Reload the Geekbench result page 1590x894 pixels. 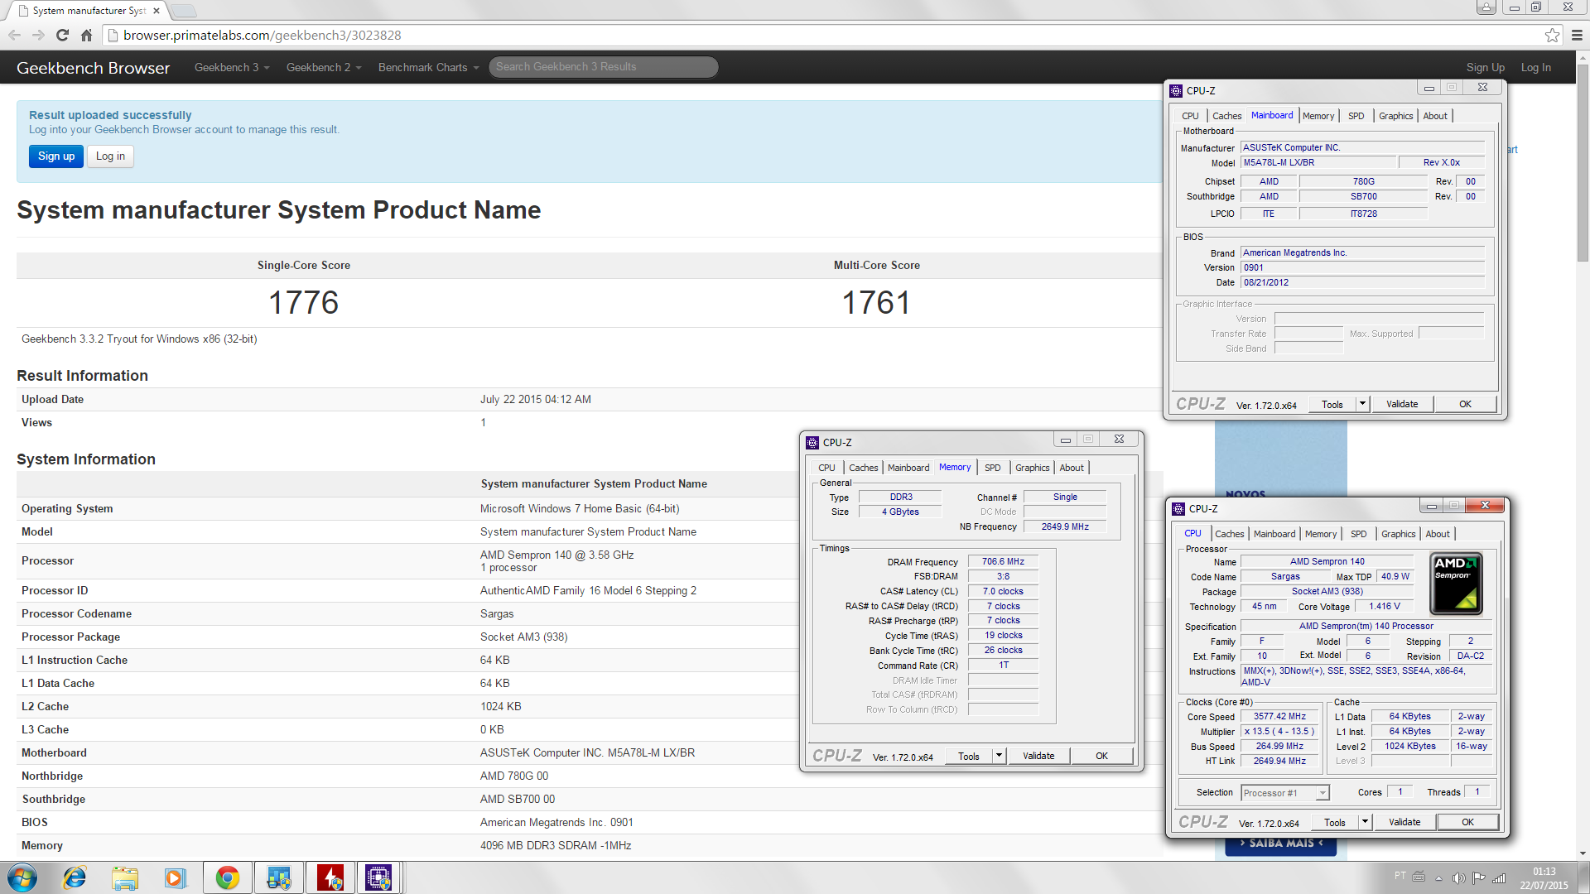coord(62,35)
